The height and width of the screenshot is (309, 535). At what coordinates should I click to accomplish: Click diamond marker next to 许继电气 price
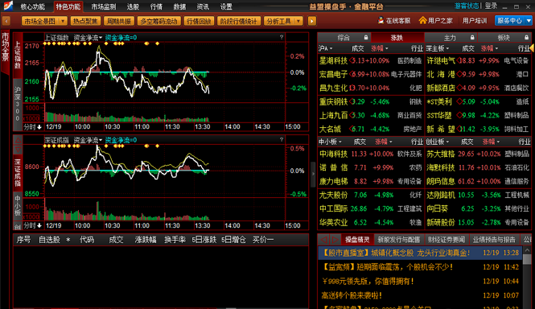[x=459, y=61]
